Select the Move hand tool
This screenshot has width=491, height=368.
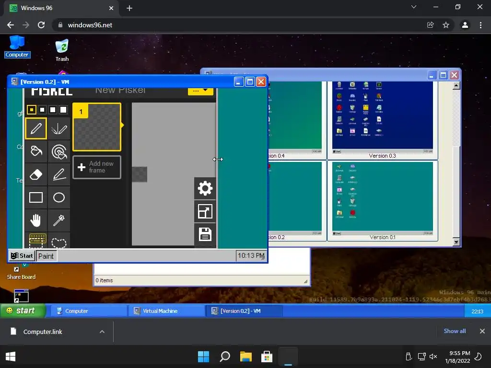point(36,220)
